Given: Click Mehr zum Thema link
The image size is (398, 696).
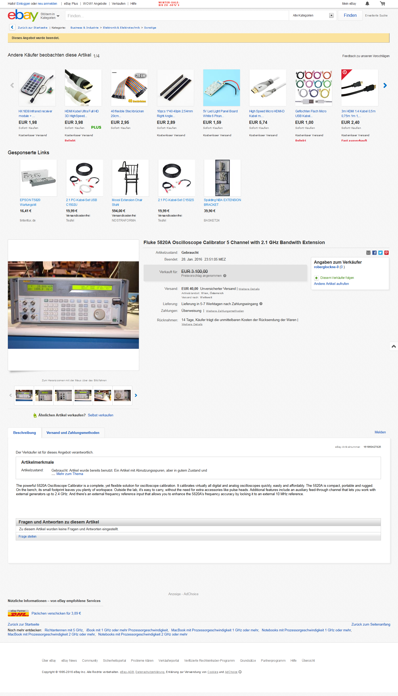Looking at the screenshot, I should (70, 474).
